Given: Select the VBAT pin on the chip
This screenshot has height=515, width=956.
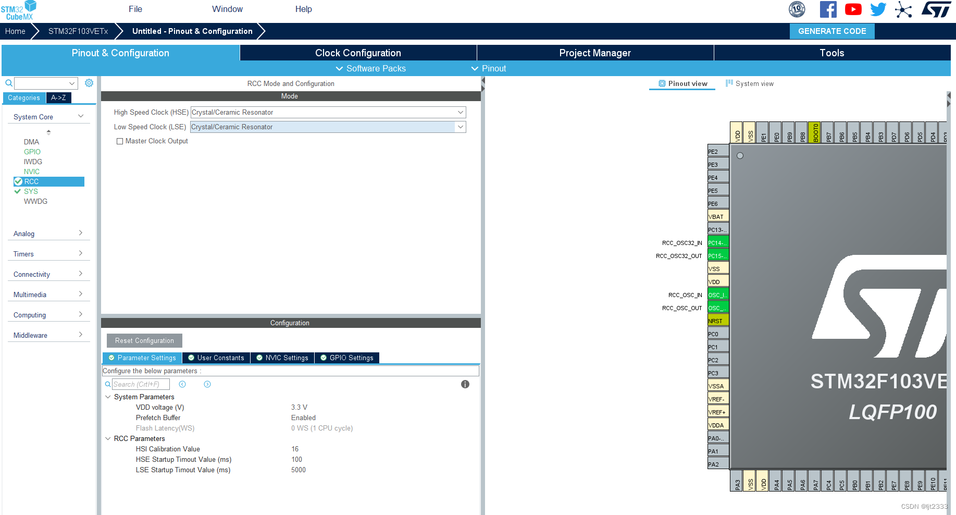Looking at the screenshot, I should tap(718, 216).
